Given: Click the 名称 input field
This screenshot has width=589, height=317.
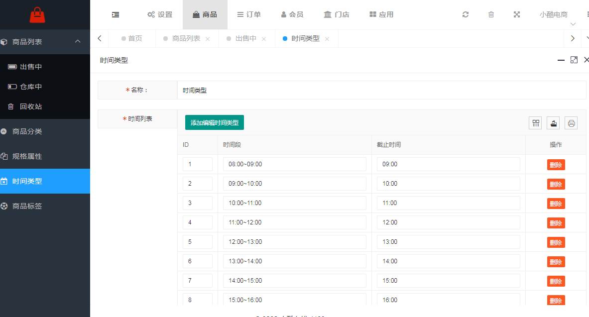Looking at the screenshot, I should (382, 90).
